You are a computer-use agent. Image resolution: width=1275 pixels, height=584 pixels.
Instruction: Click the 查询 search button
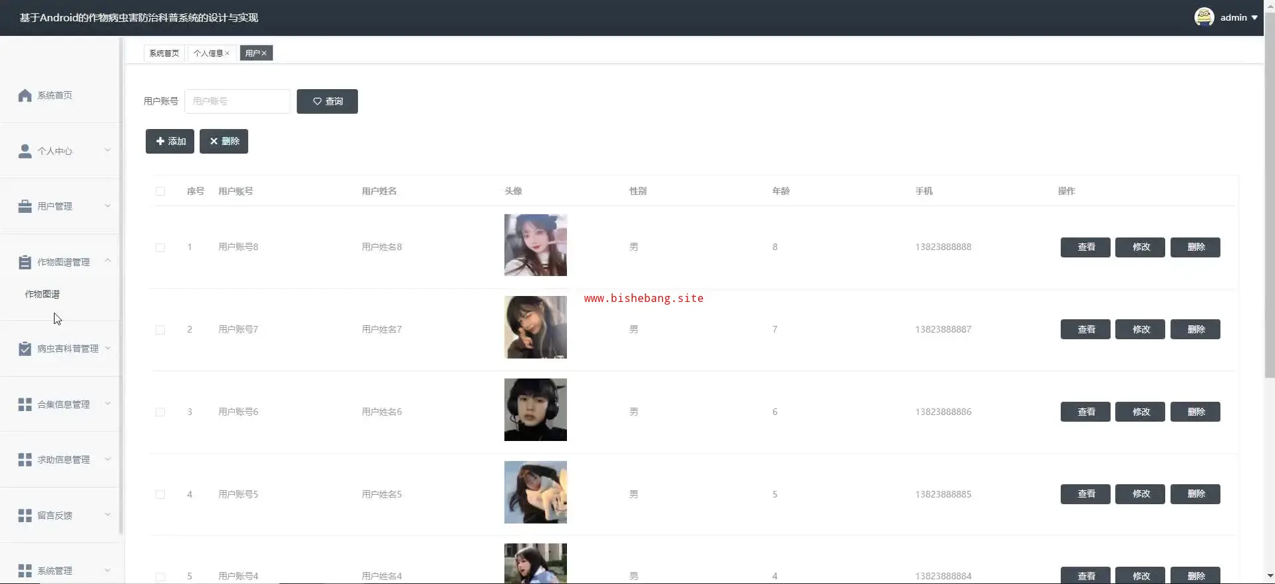pyautogui.click(x=327, y=101)
